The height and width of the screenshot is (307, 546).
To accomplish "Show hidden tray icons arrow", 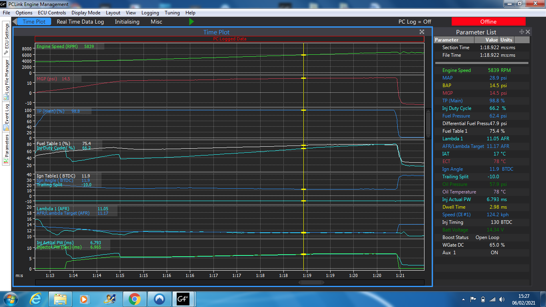I will pyautogui.click(x=463, y=299).
